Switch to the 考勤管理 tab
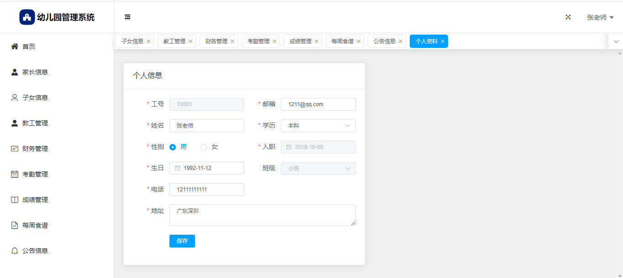This screenshot has width=623, height=278. click(259, 41)
